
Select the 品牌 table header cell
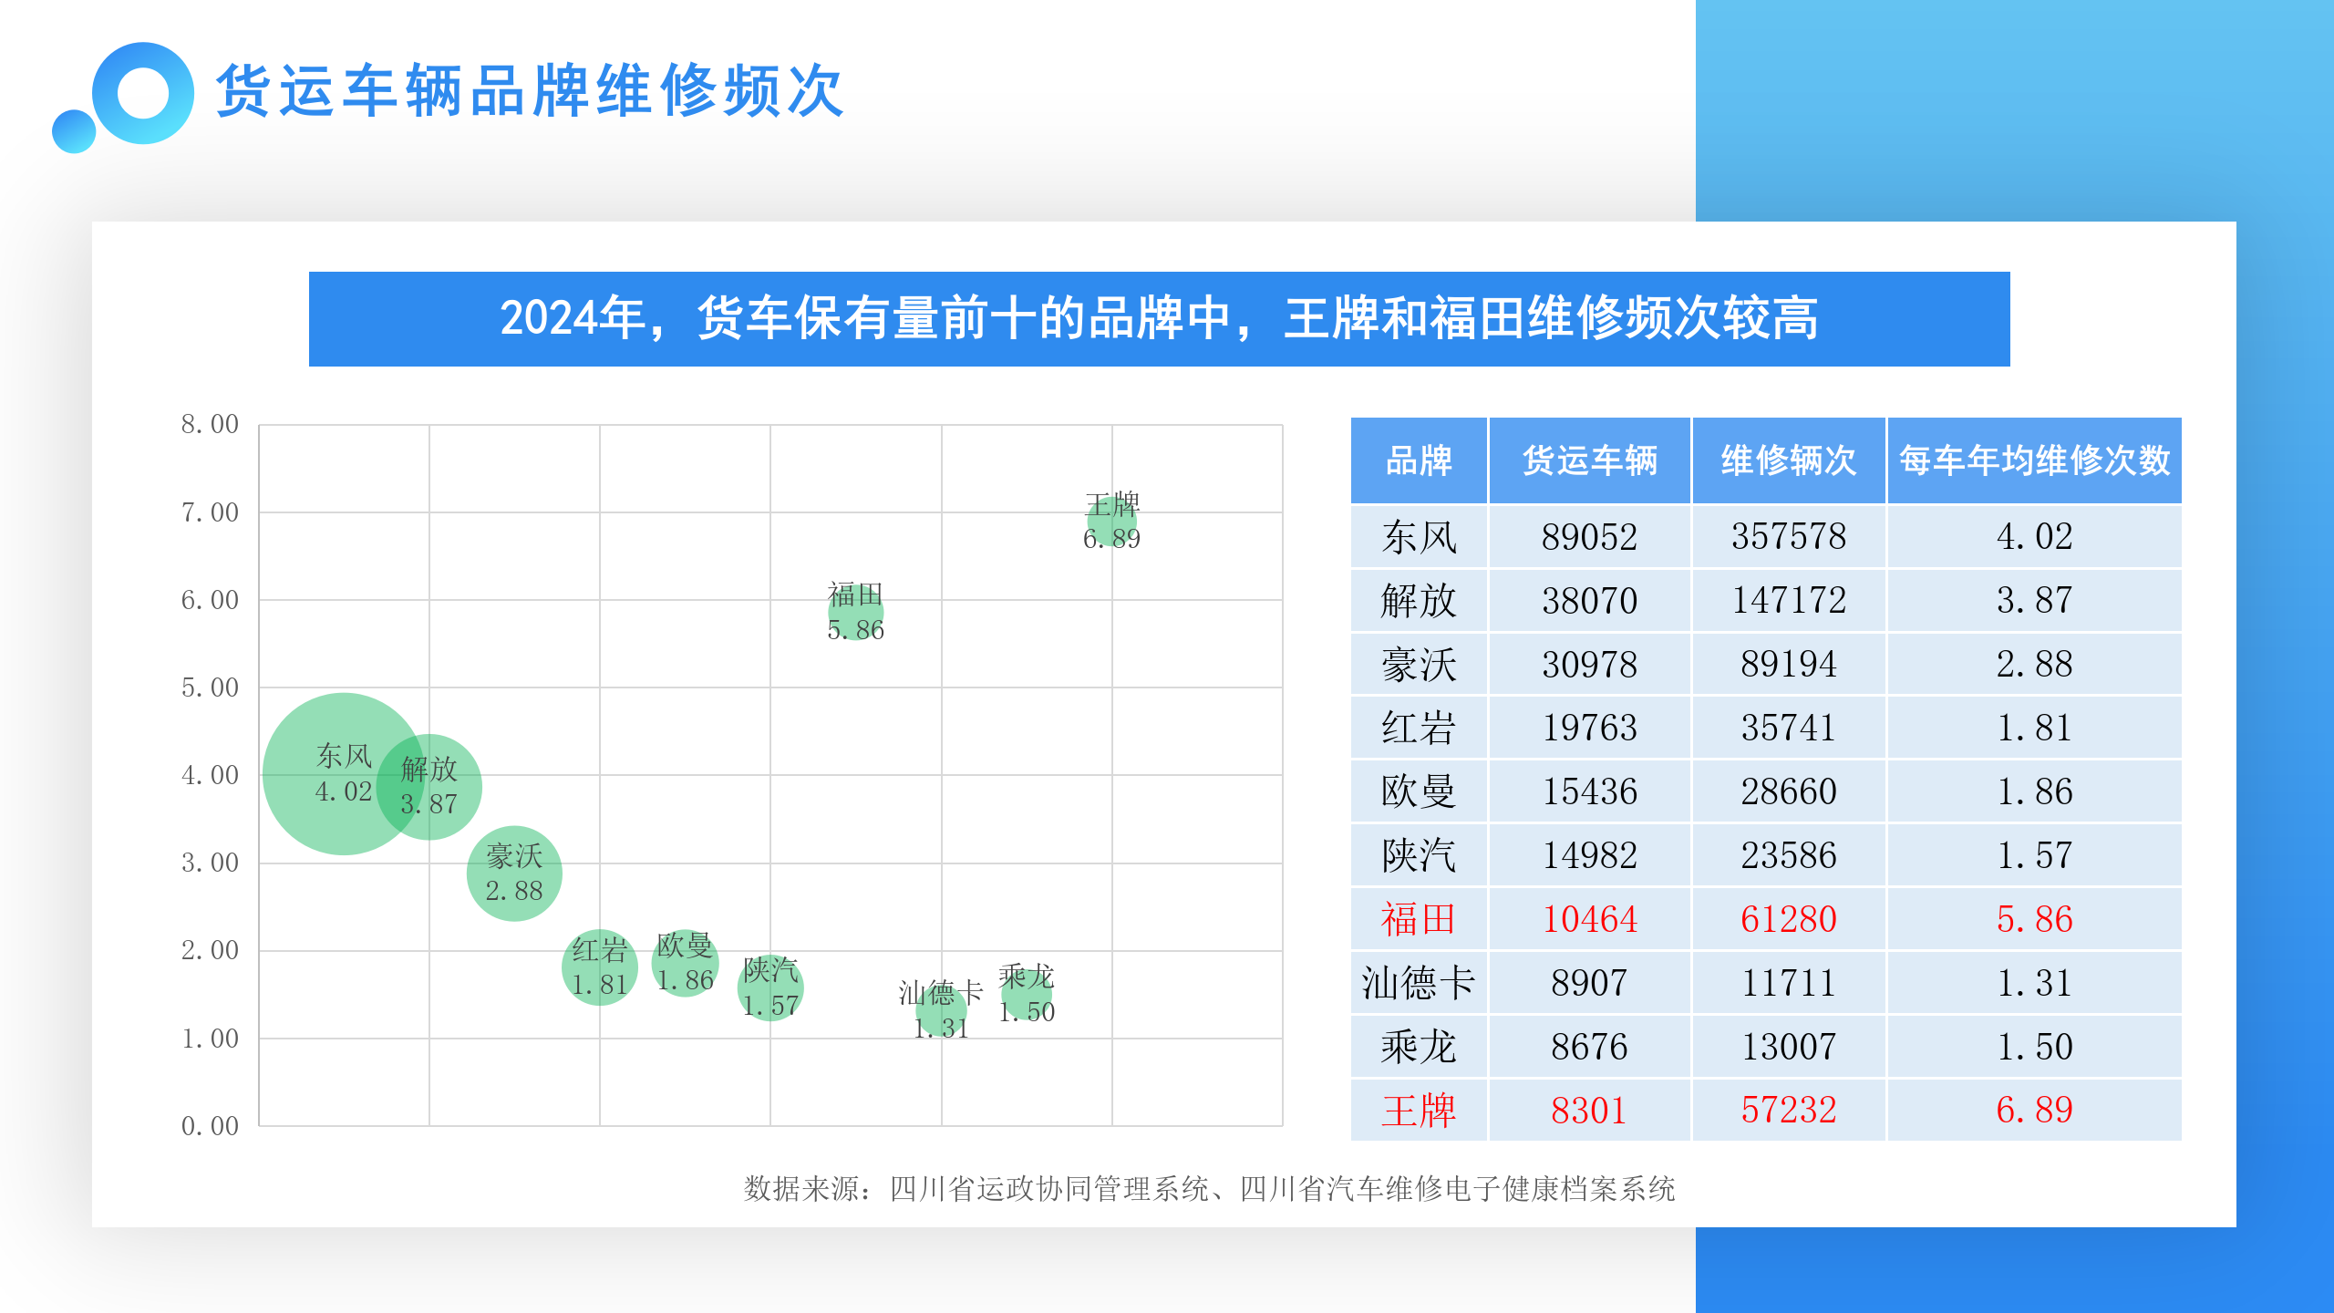coord(1419,460)
